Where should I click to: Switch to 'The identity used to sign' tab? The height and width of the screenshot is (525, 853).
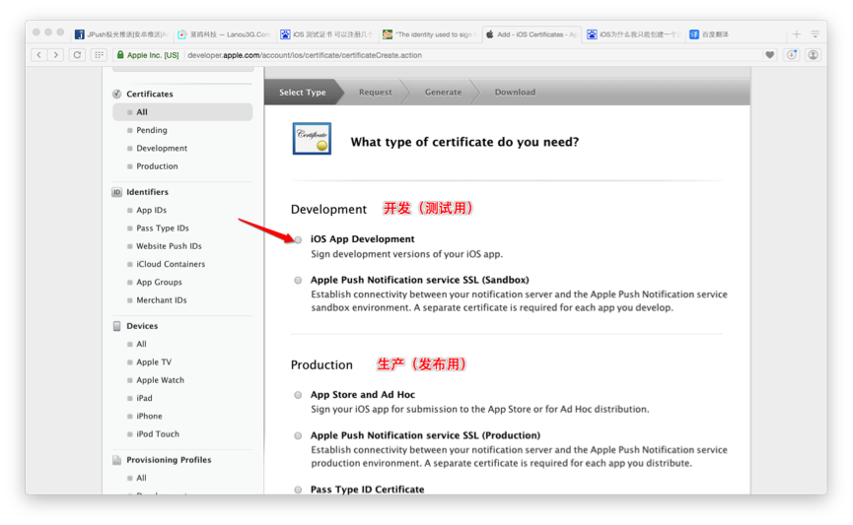tap(429, 34)
